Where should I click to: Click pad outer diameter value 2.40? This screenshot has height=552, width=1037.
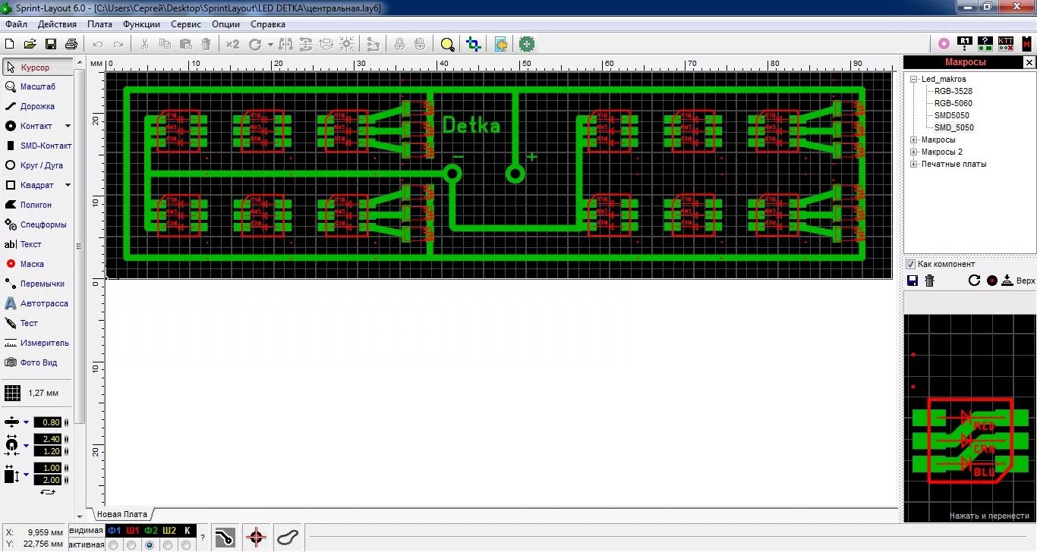47,440
